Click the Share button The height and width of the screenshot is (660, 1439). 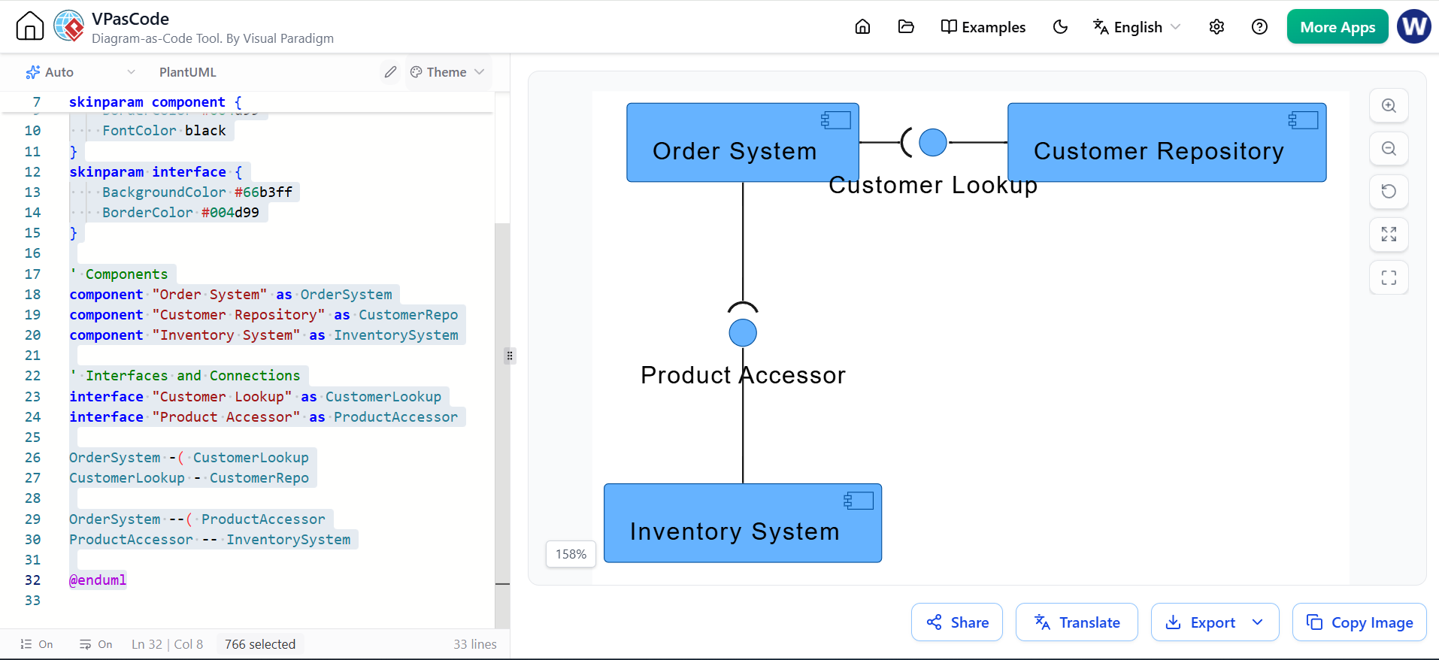(957, 622)
